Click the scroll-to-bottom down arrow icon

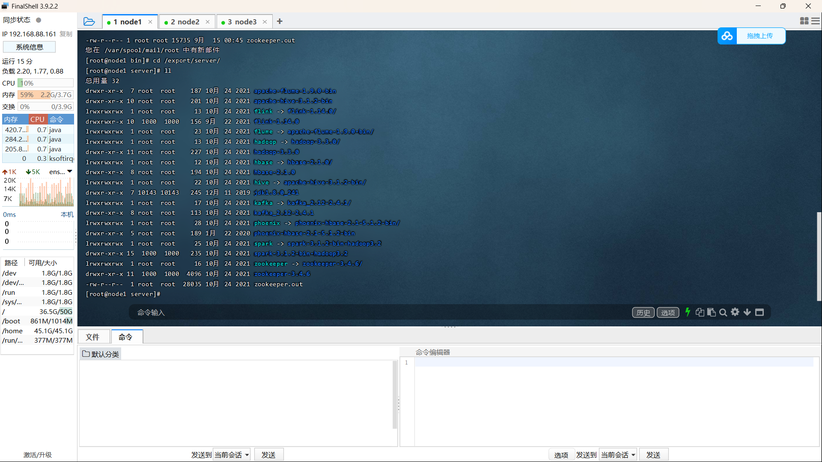coord(747,312)
